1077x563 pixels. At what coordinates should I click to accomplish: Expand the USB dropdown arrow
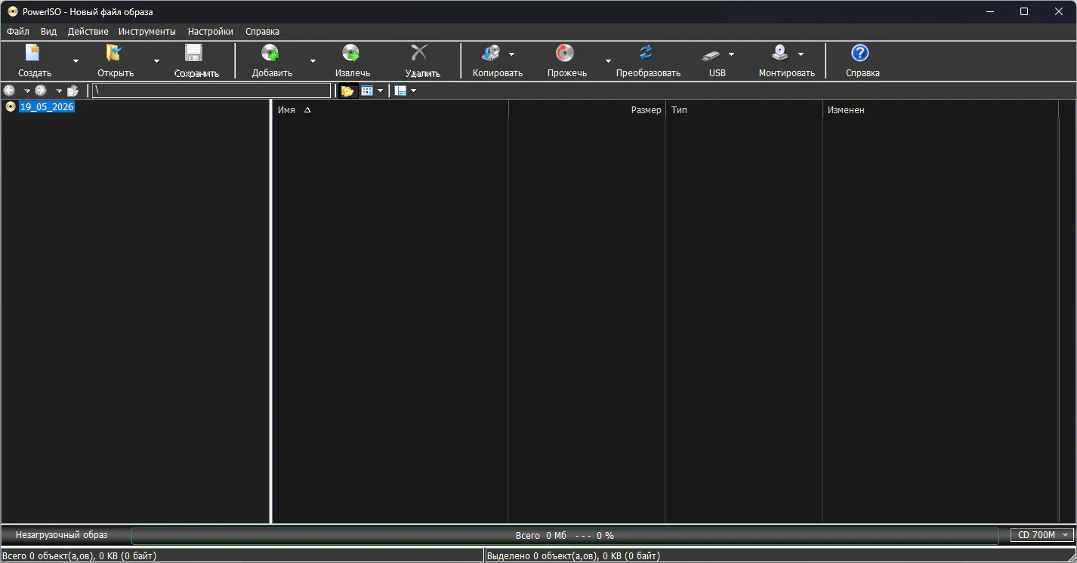coord(731,54)
